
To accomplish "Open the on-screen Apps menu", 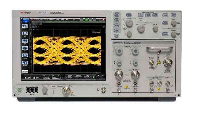I will point(62,19).
